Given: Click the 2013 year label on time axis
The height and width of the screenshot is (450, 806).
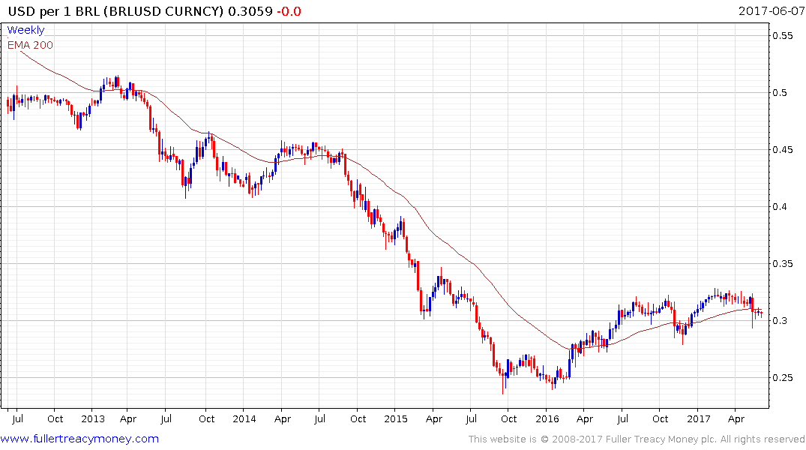Looking at the screenshot, I should click(93, 418).
